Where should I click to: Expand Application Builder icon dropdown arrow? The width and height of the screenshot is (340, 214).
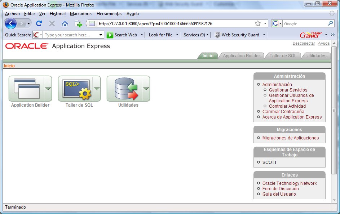coord(48,89)
